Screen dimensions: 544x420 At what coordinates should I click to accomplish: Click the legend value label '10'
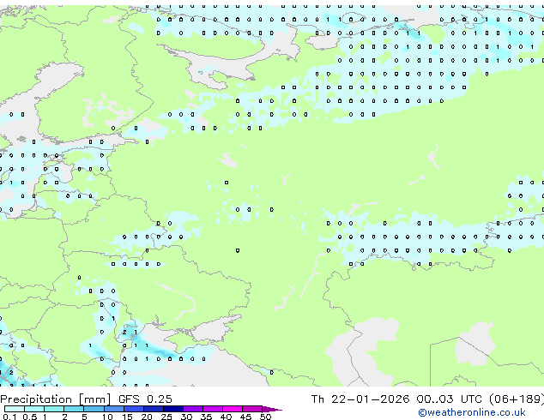[107, 417]
